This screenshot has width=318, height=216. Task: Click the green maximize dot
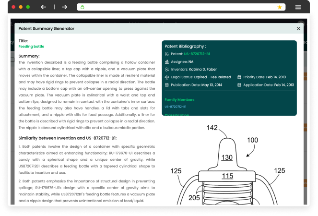coord(28,7)
